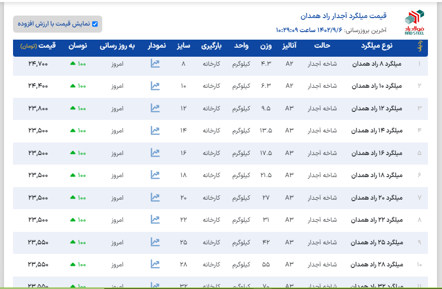442x289 pixels.
Task: Open chart icon for میلگرد 14 راد همدان
Action: (x=155, y=130)
